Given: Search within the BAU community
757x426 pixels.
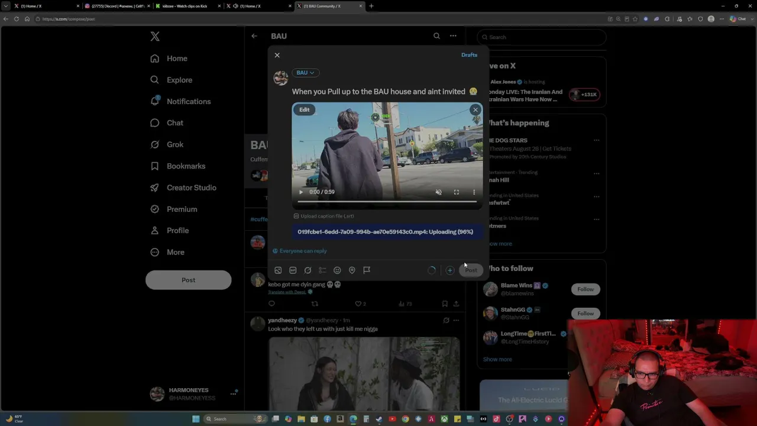Looking at the screenshot, I should coord(436,36).
